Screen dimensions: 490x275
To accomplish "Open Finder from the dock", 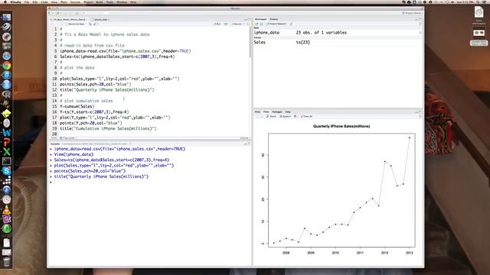I will tap(7, 18).
